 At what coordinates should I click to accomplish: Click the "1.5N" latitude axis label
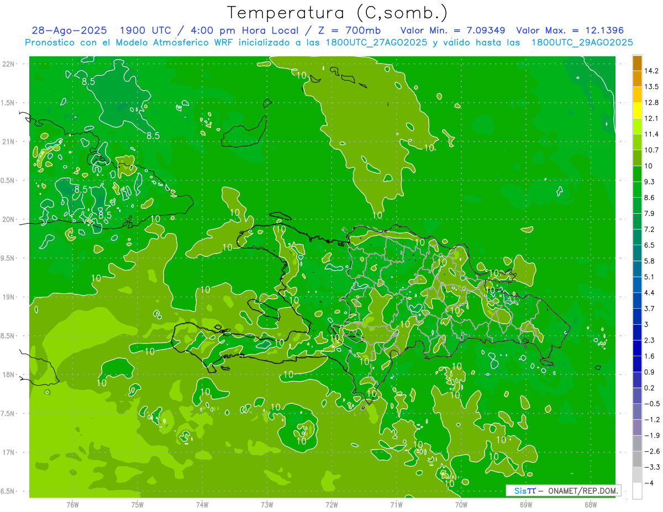8,103
